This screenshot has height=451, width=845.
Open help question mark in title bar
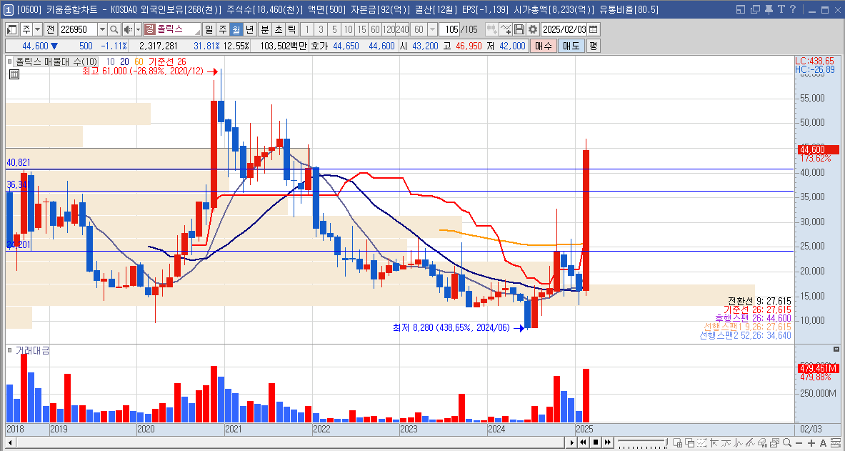click(x=792, y=9)
